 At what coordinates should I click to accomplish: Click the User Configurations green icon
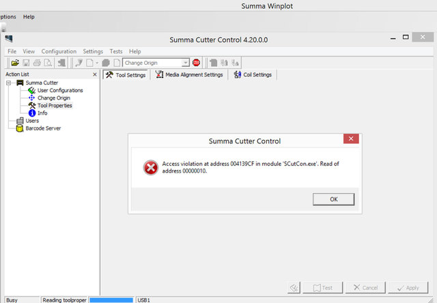31,90
